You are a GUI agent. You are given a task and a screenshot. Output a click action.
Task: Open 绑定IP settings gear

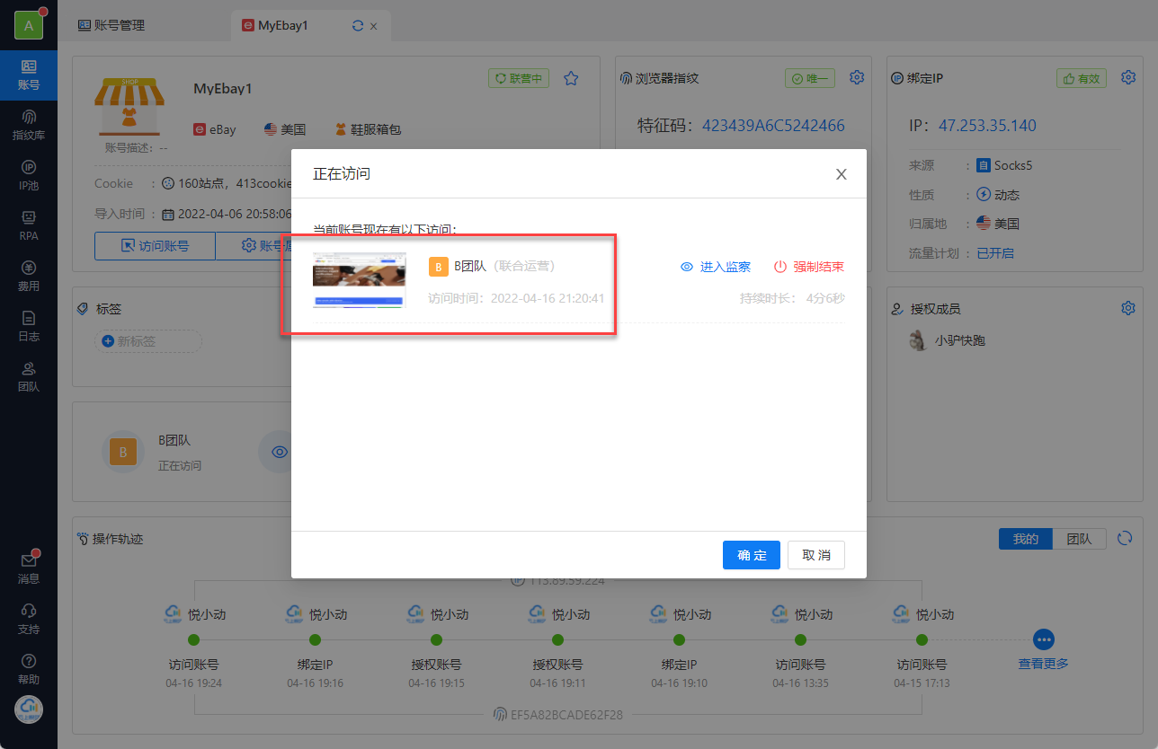[1128, 78]
